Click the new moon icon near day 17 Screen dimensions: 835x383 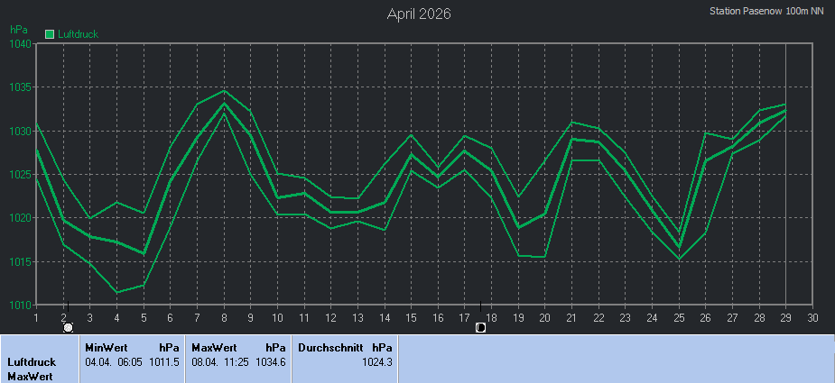[x=480, y=327]
